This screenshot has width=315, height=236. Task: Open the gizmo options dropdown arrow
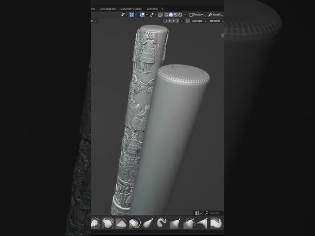pos(136,15)
